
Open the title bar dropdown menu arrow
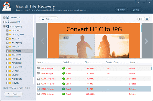pos(138,3)
